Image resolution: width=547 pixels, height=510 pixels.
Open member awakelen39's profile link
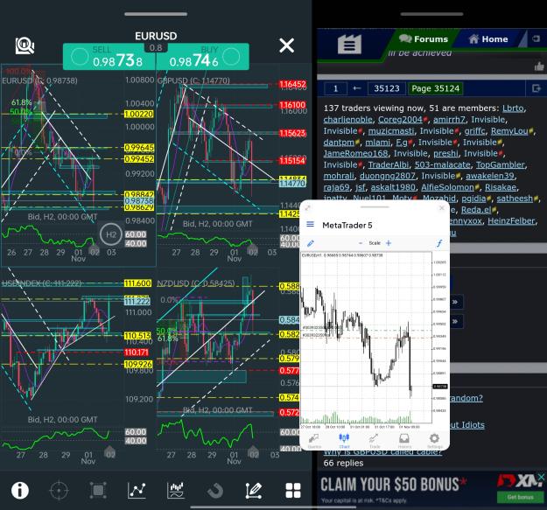click(x=490, y=176)
